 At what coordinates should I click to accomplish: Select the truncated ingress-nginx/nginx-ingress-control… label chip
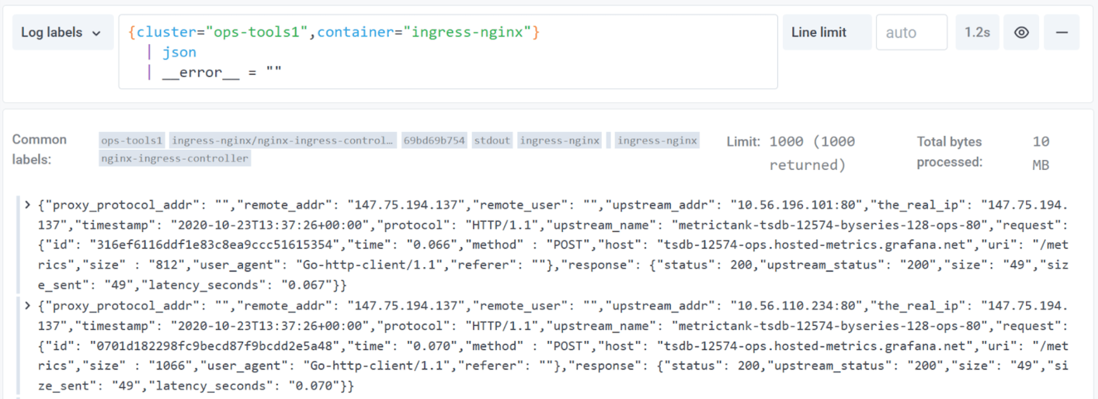pos(282,141)
